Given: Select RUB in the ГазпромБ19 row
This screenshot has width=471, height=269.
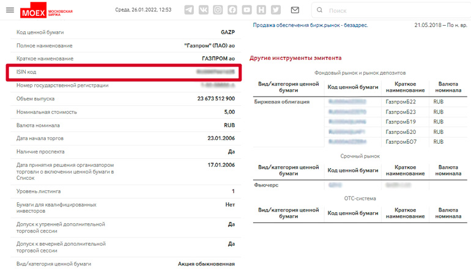Looking at the screenshot, I should coord(438,122).
